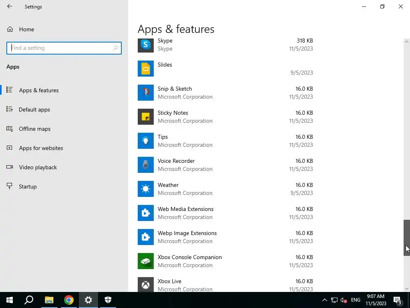The image size is (410, 308).
Task: Click the Web Media Extensions icon
Action: click(x=146, y=213)
